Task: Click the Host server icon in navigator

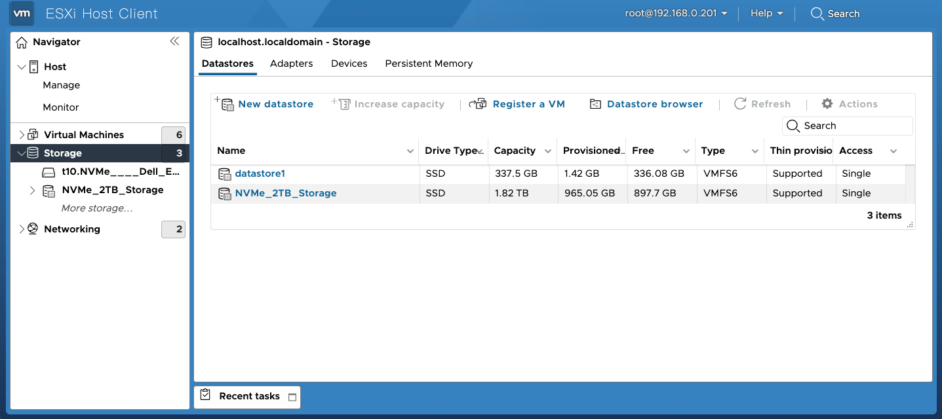Action: click(x=33, y=66)
